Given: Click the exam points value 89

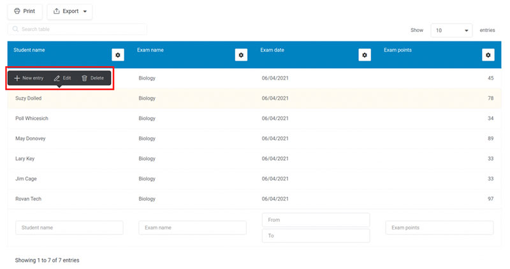Looking at the screenshot, I should (x=490, y=138).
